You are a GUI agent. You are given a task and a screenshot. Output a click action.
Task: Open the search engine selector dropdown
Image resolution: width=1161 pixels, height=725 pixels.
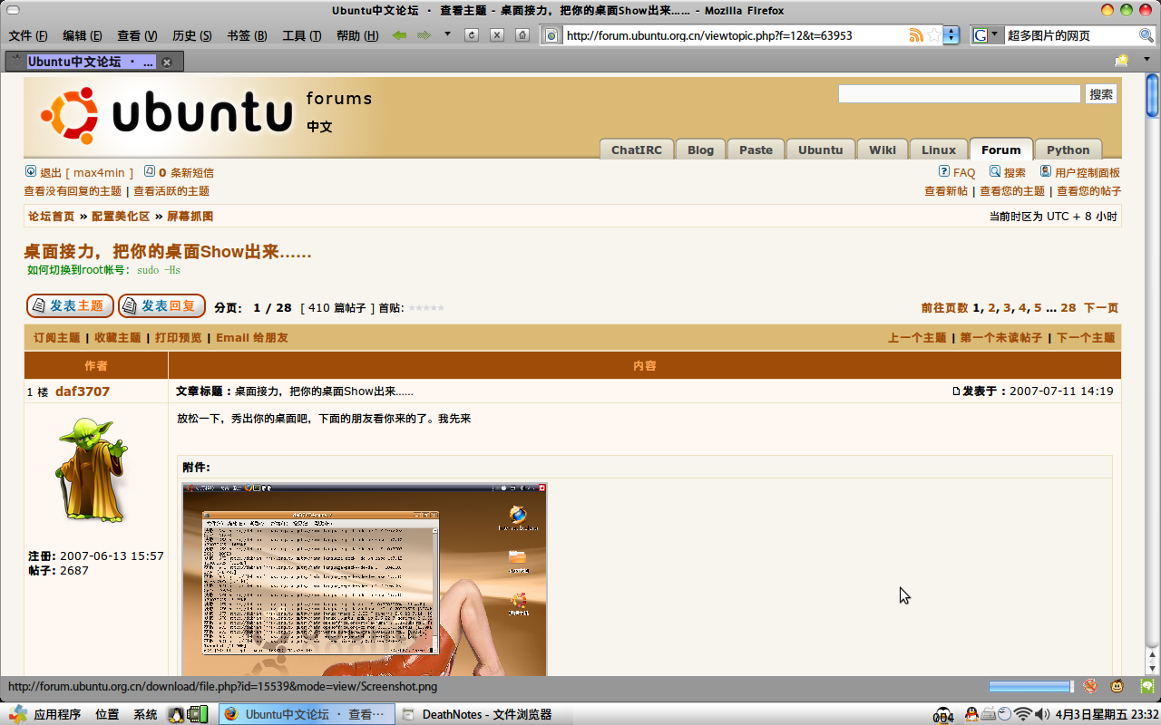click(987, 35)
